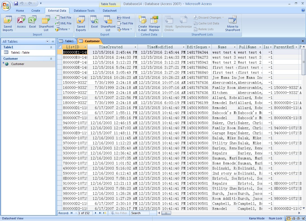The height and width of the screenshot is (221, 306).
Task: Collapse the Table1 group
Action: click(x=51, y=47)
